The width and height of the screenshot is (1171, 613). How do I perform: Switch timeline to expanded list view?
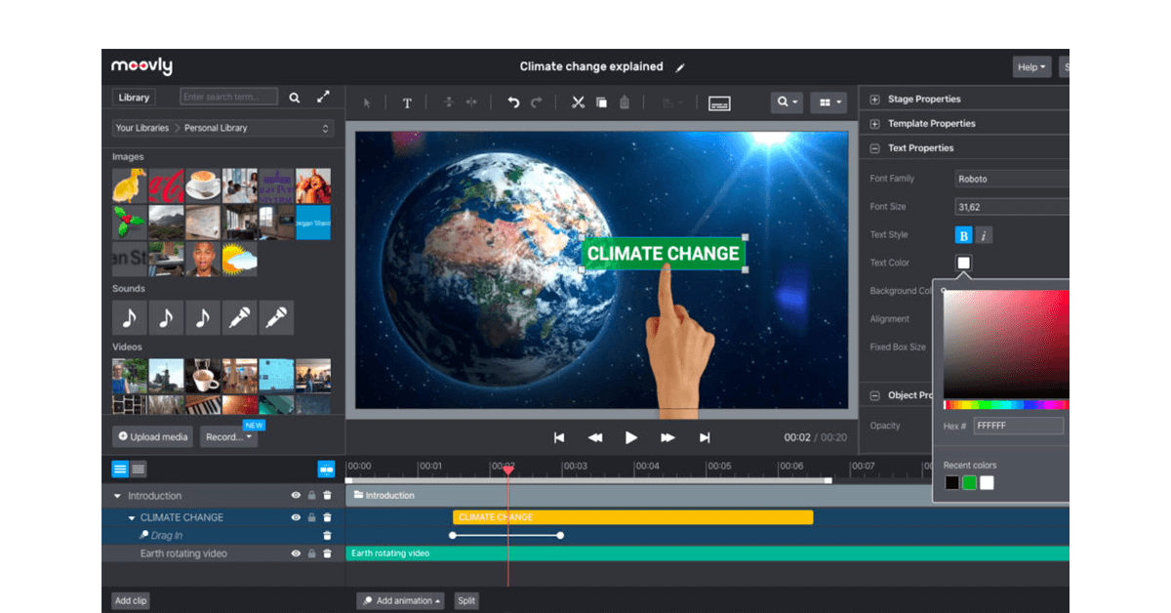coord(120,470)
